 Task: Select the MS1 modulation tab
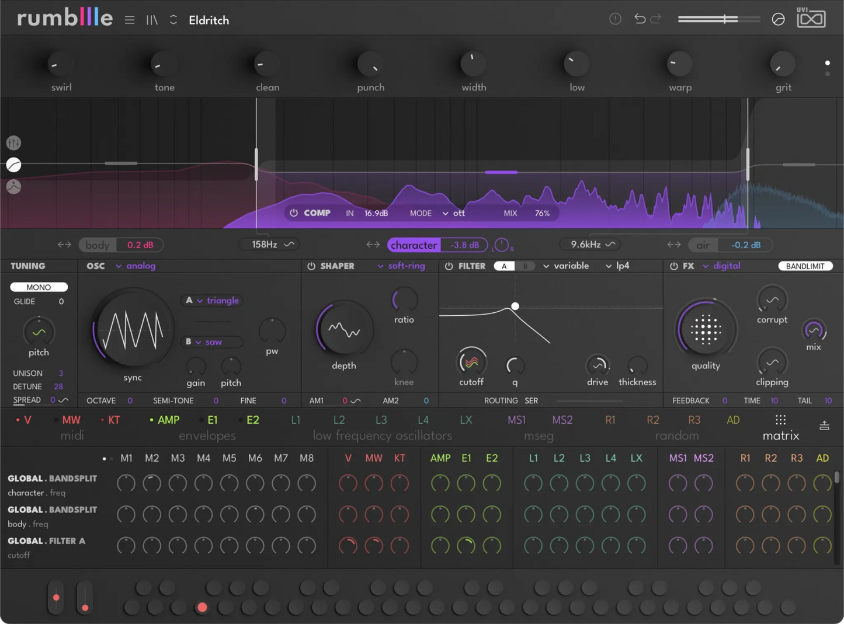click(x=516, y=420)
